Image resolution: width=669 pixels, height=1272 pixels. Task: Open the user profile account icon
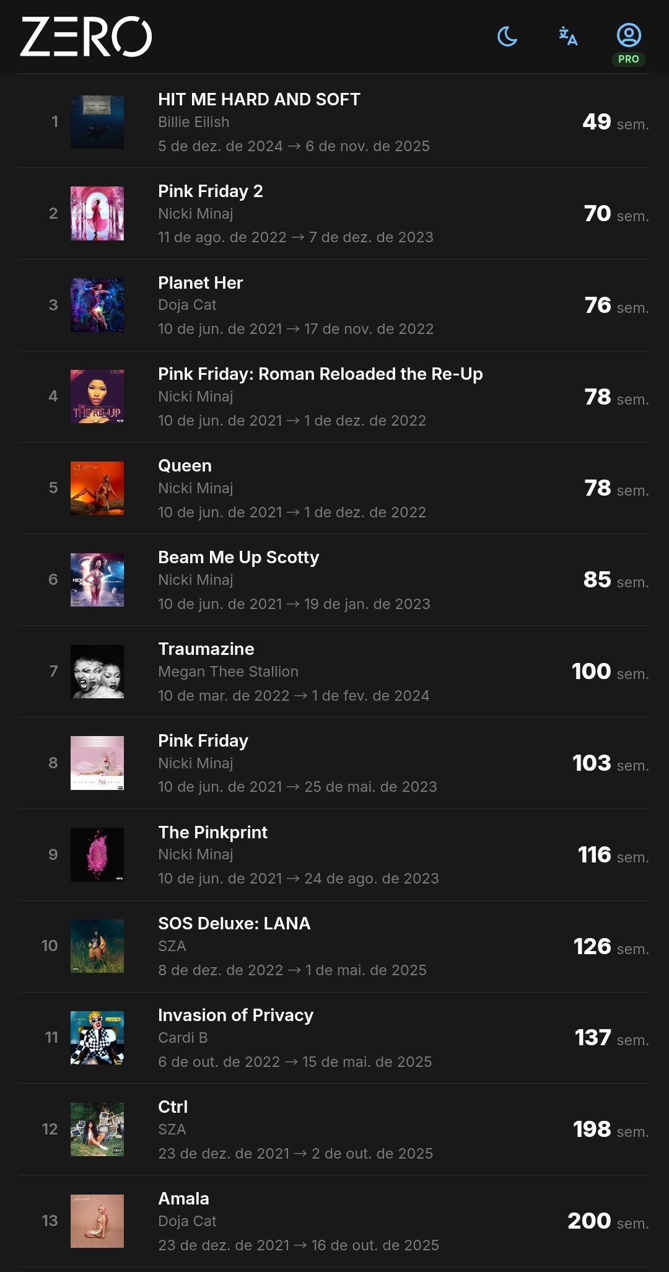[x=629, y=35]
